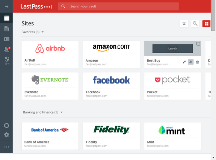Screen dimensions: 216x160
Task: Open the Help lifebuoy icon
Action: point(6,126)
